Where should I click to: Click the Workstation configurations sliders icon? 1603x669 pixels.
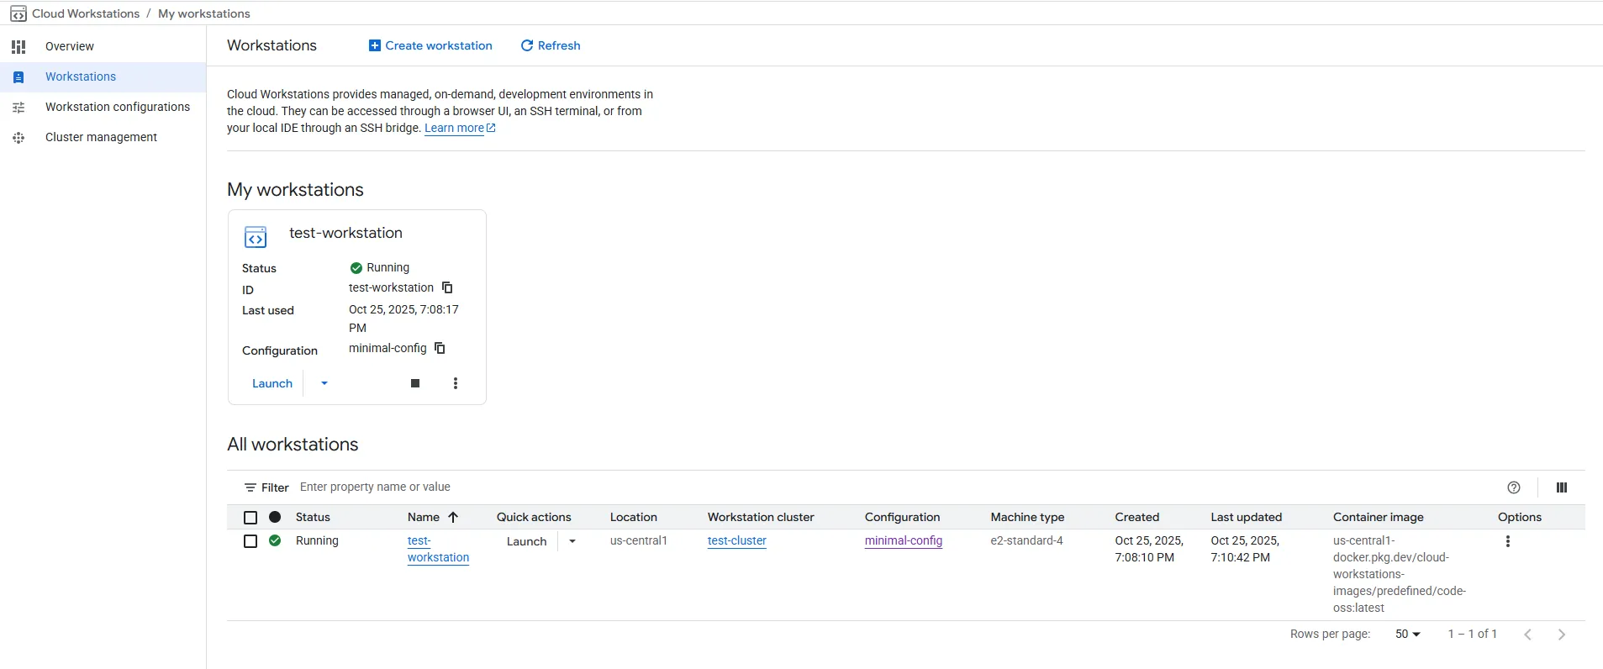click(x=18, y=108)
